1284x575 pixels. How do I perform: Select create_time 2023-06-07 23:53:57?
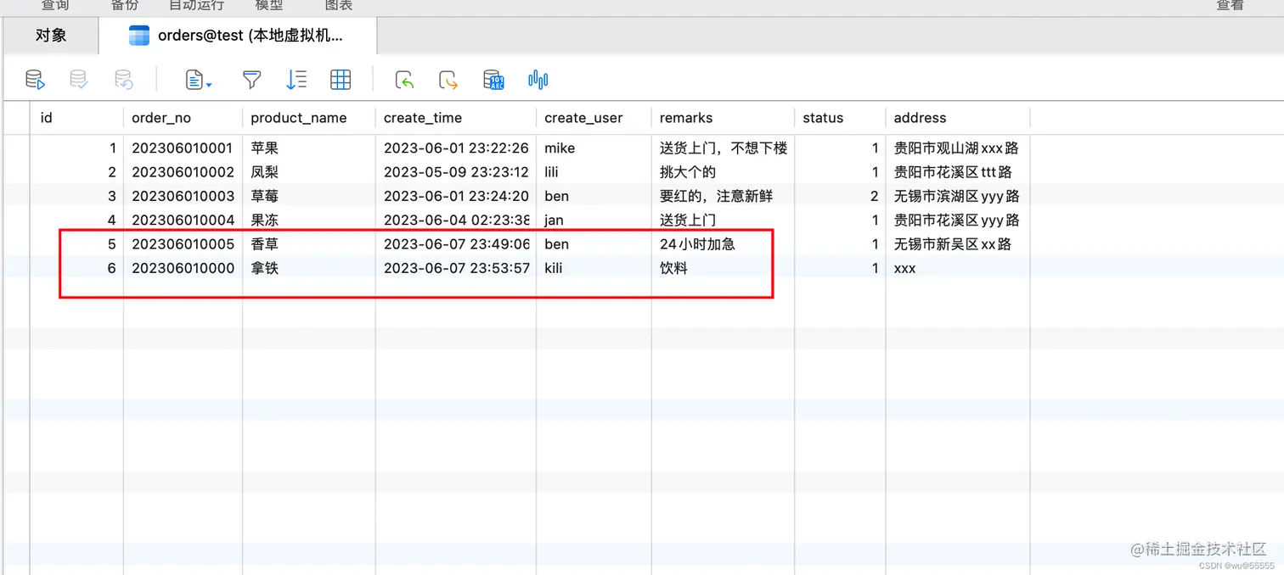point(456,269)
